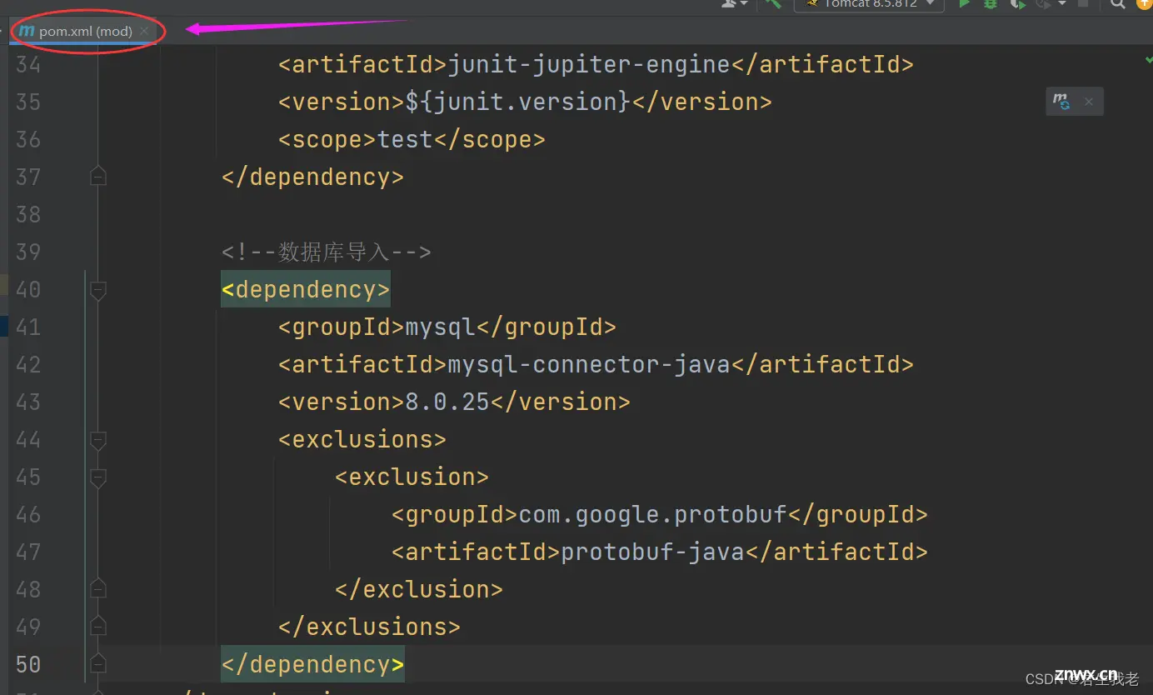1153x695 pixels.
Task: Click the mysql groupId value
Action: [x=440, y=327]
